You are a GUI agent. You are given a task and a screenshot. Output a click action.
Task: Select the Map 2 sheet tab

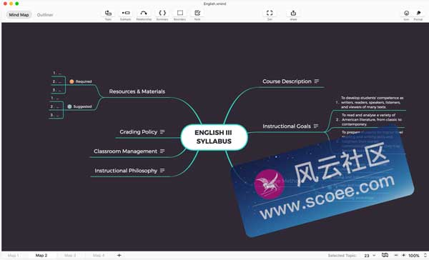pyautogui.click(x=41, y=255)
